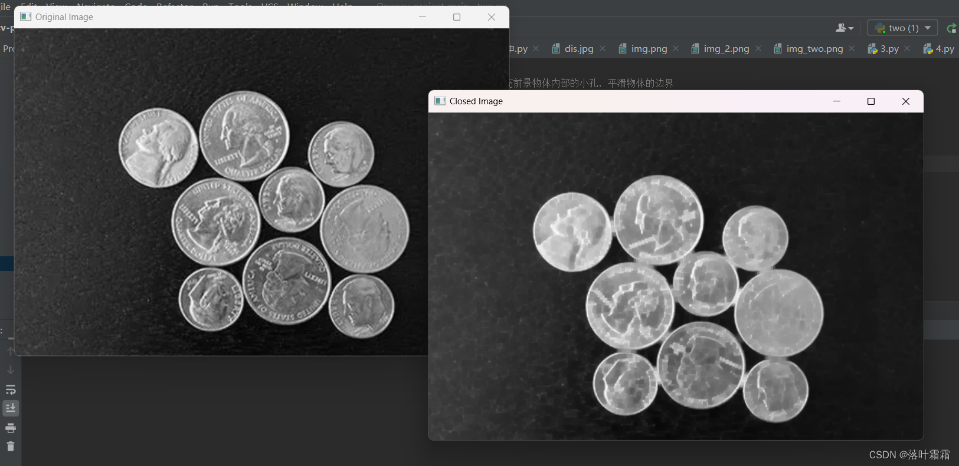This screenshot has height=466, width=959.
Task: Click the 'Closed Image' title text
Action: click(476, 101)
